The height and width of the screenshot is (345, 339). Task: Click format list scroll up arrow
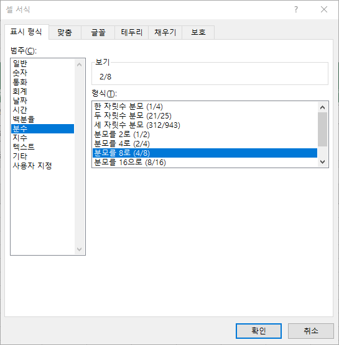click(322, 107)
